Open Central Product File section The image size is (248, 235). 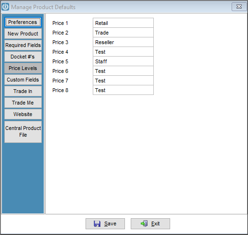23,132
